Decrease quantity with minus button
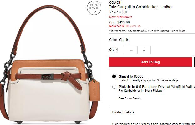The height and width of the screenshot is (125, 195). click(131, 50)
